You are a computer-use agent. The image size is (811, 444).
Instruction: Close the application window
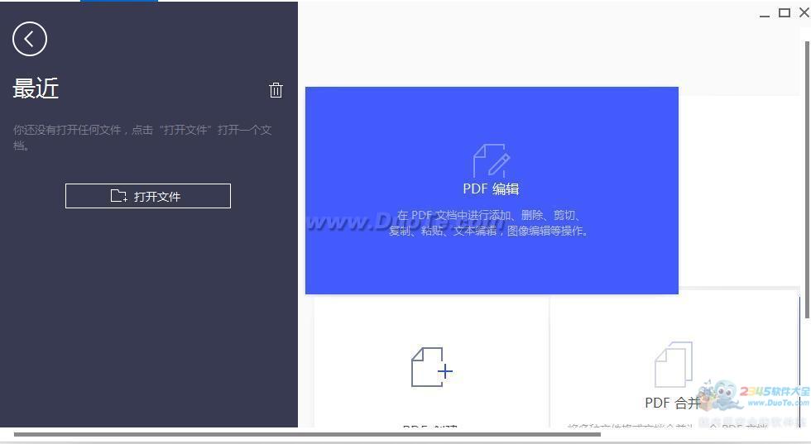(x=804, y=12)
